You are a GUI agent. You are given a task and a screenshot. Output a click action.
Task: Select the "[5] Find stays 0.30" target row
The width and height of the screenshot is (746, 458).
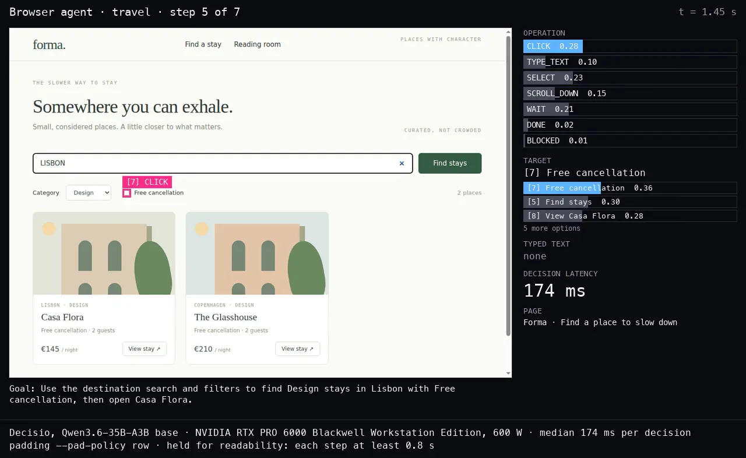[x=630, y=202]
